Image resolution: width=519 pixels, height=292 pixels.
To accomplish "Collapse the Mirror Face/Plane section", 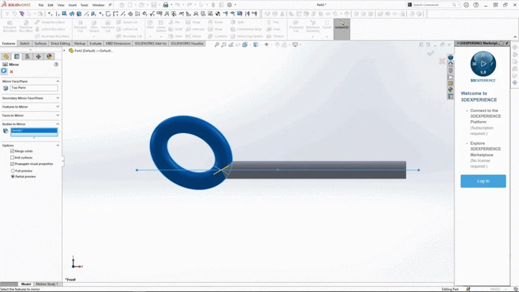I will click(x=58, y=81).
